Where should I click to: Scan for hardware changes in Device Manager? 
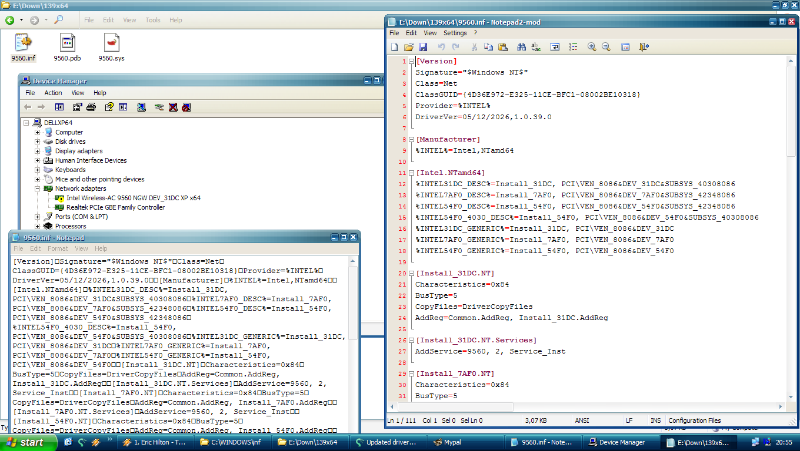tap(141, 107)
